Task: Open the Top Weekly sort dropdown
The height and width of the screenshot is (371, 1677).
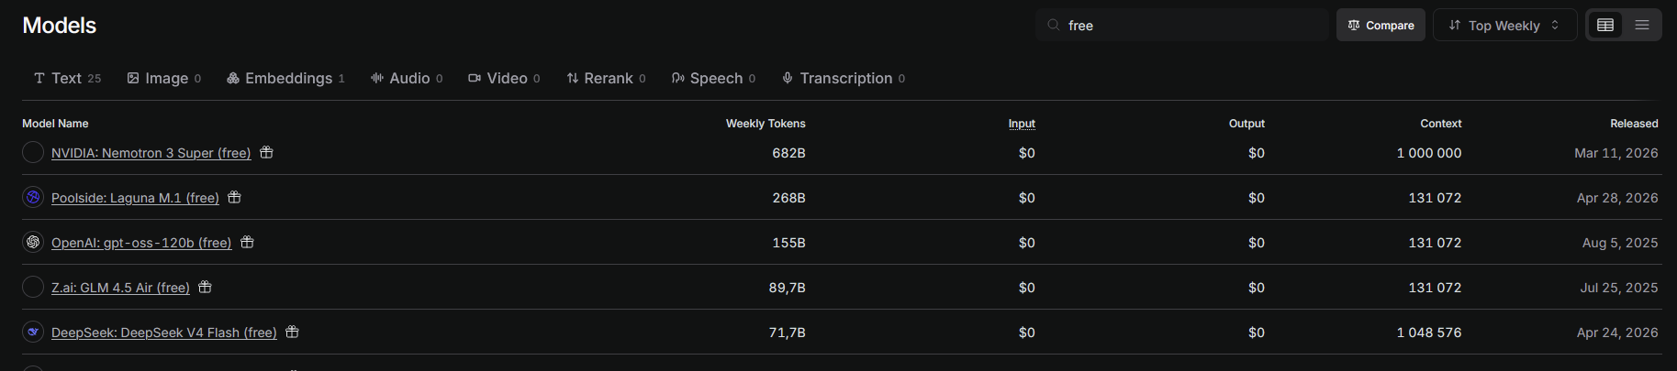Action: click(x=1504, y=25)
